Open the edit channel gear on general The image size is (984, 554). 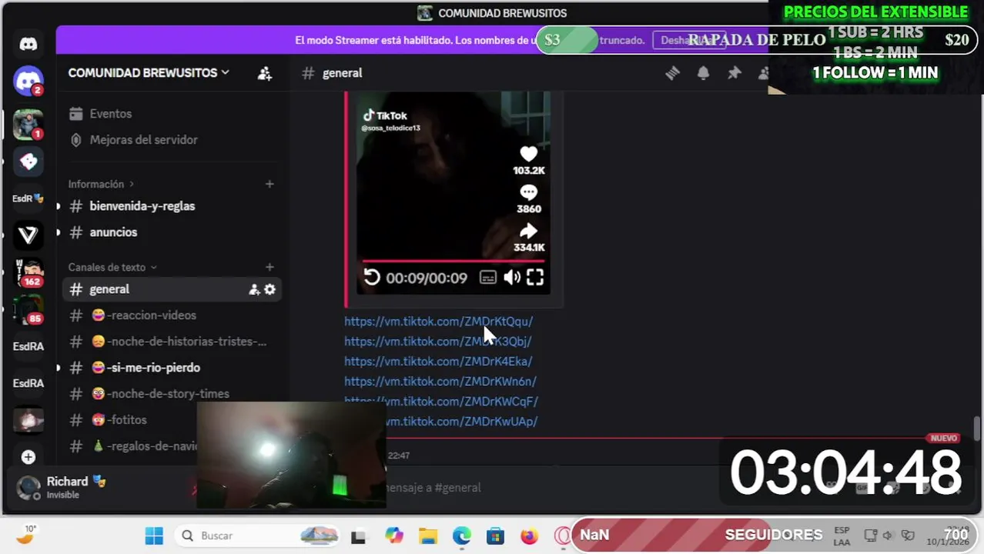pyautogui.click(x=269, y=289)
